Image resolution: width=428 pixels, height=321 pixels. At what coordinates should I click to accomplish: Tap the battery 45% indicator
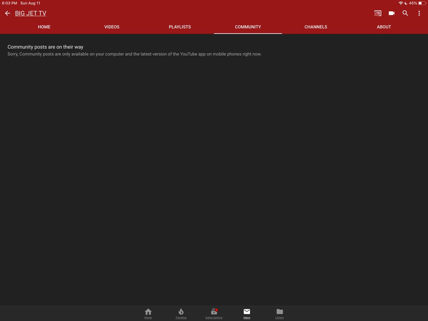pyautogui.click(x=417, y=3)
